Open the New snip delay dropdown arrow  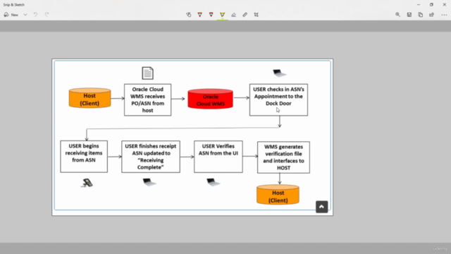pyautogui.click(x=25, y=15)
